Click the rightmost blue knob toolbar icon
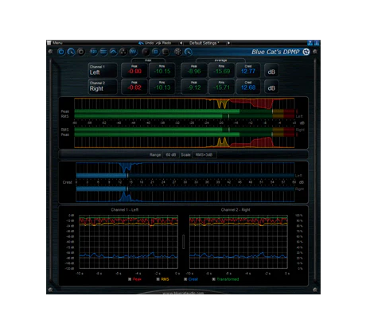366x331 pixels. tap(188, 52)
